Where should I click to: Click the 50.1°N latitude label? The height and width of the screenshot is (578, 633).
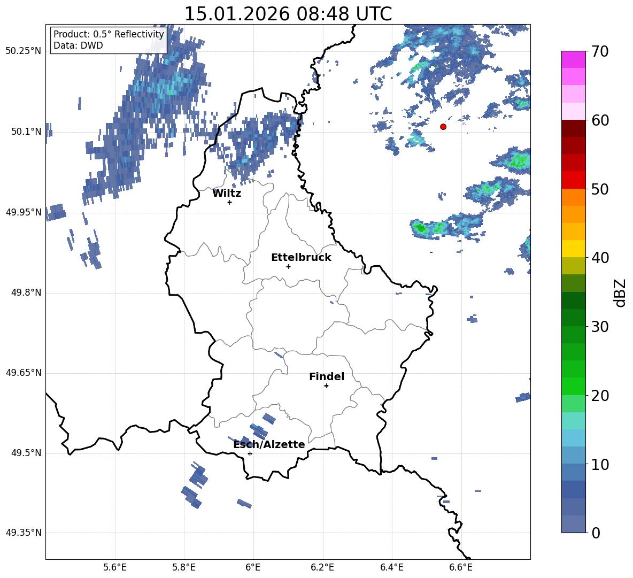click(26, 132)
